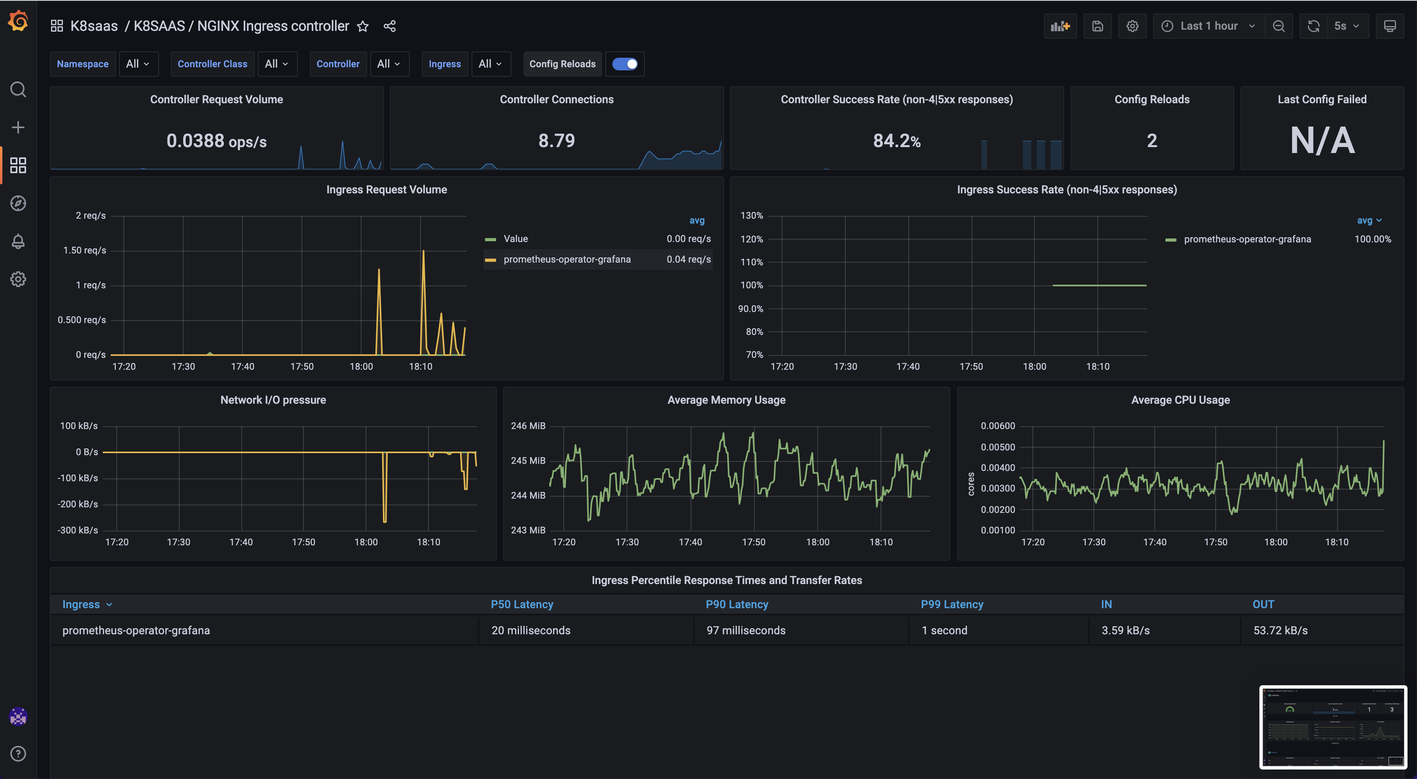Zoom out the time range
Image resolution: width=1417 pixels, height=779 pixels.
coord(1279,26)
